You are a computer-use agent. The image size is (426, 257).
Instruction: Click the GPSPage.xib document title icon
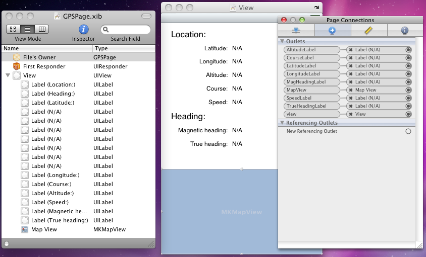pyautogui.click(x=57, y=16)
